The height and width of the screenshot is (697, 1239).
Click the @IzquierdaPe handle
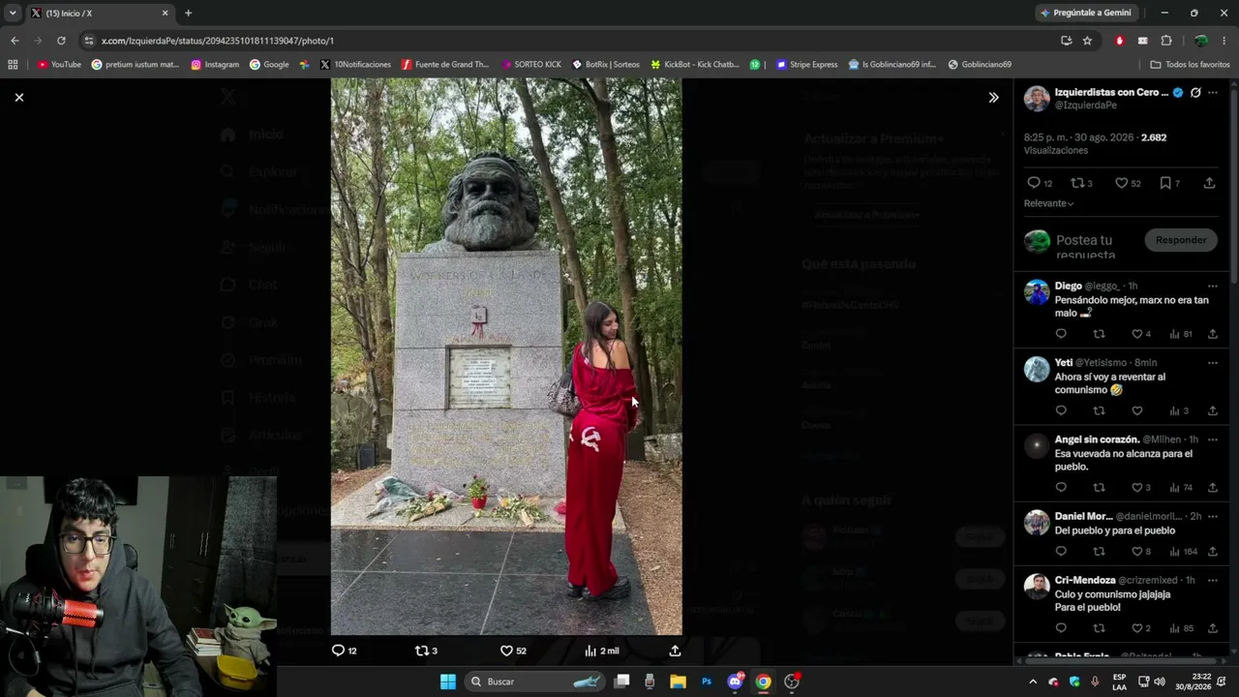click(1086, 106)
